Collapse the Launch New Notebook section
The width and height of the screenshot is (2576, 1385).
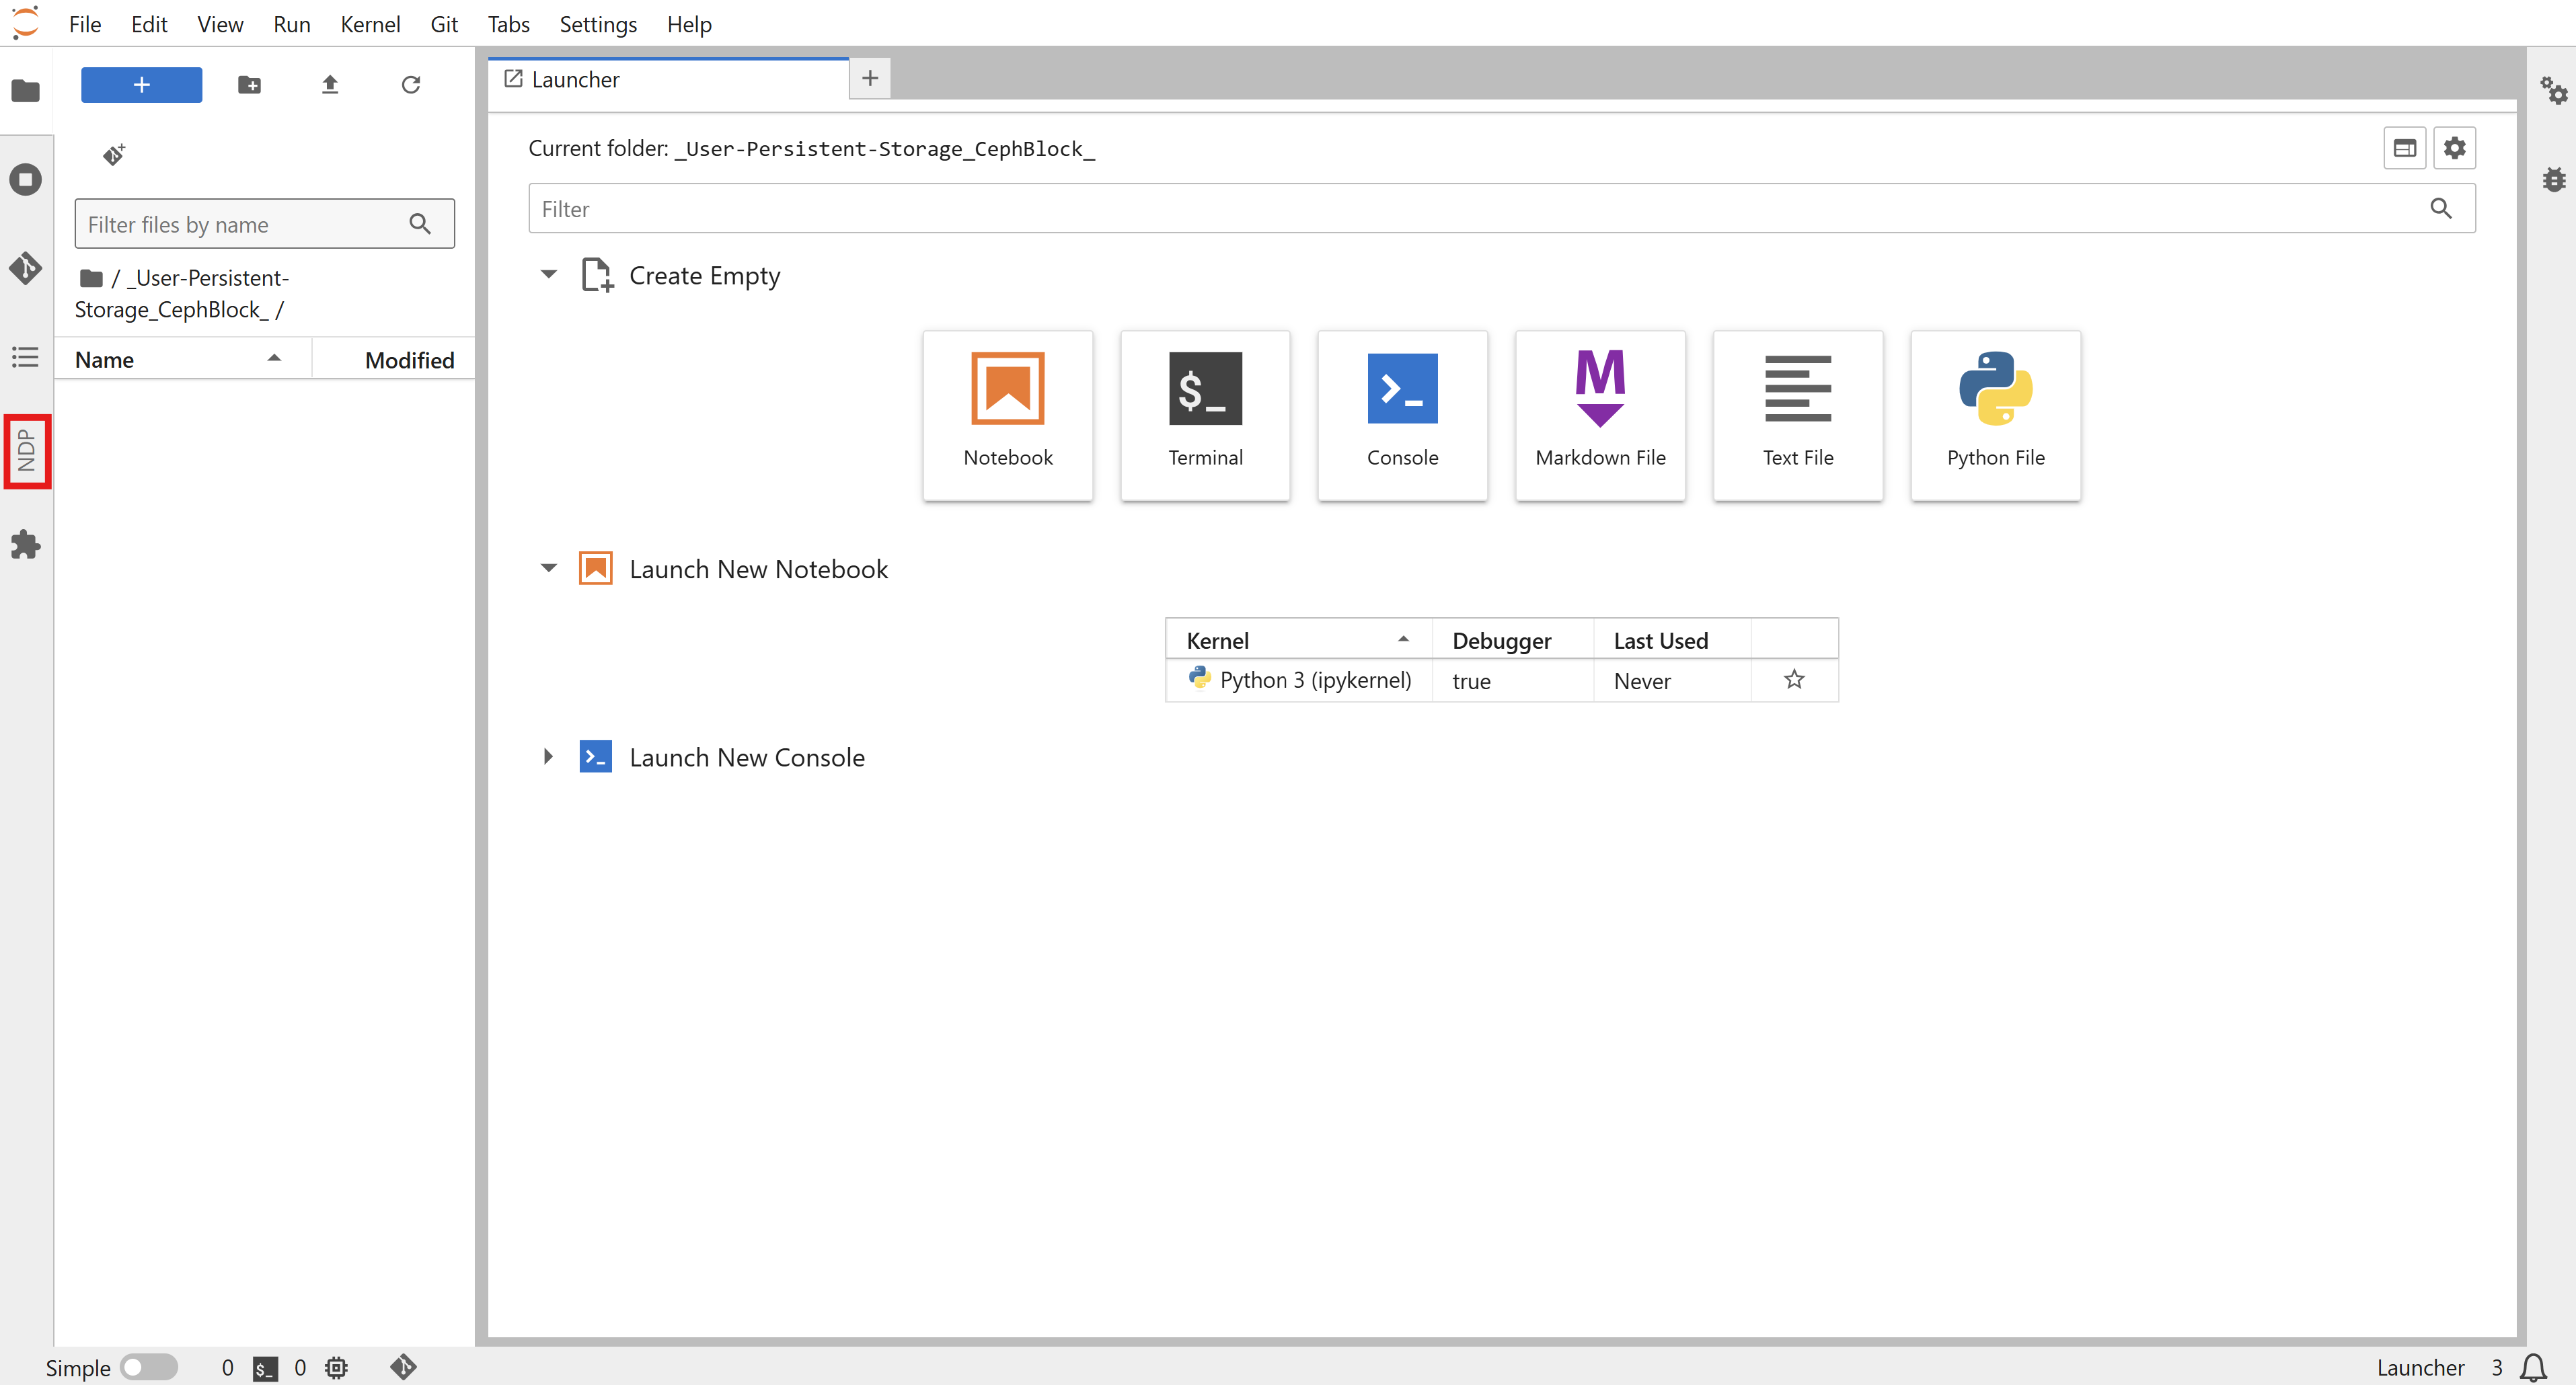tap(548, 569)
